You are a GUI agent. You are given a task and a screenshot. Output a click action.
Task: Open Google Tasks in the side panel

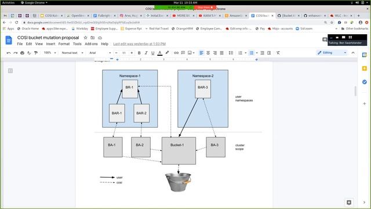pos(365,82)
